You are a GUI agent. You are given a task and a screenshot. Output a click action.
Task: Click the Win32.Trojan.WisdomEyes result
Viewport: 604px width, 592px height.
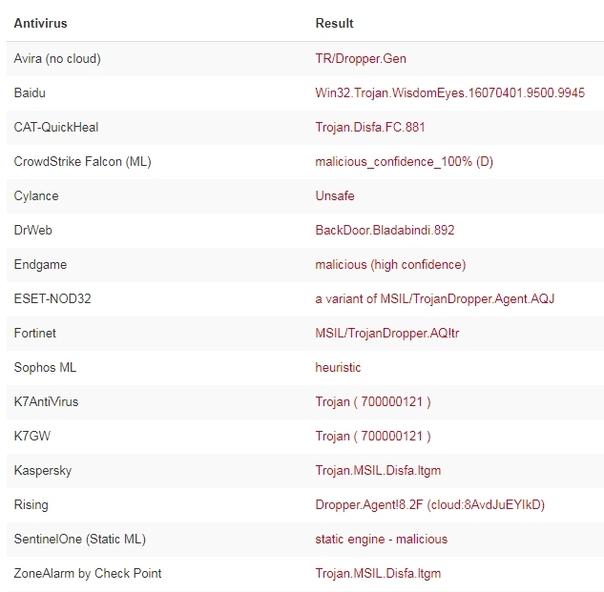[450, 93]
